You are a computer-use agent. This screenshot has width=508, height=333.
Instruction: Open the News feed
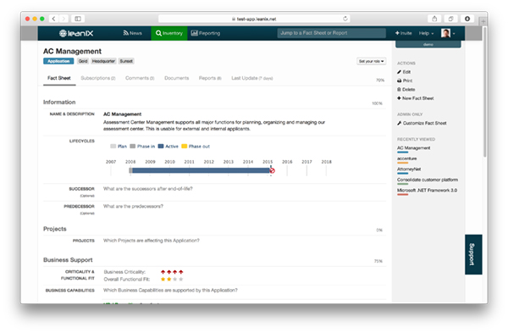pyautogui.click(x=133, y=33)
